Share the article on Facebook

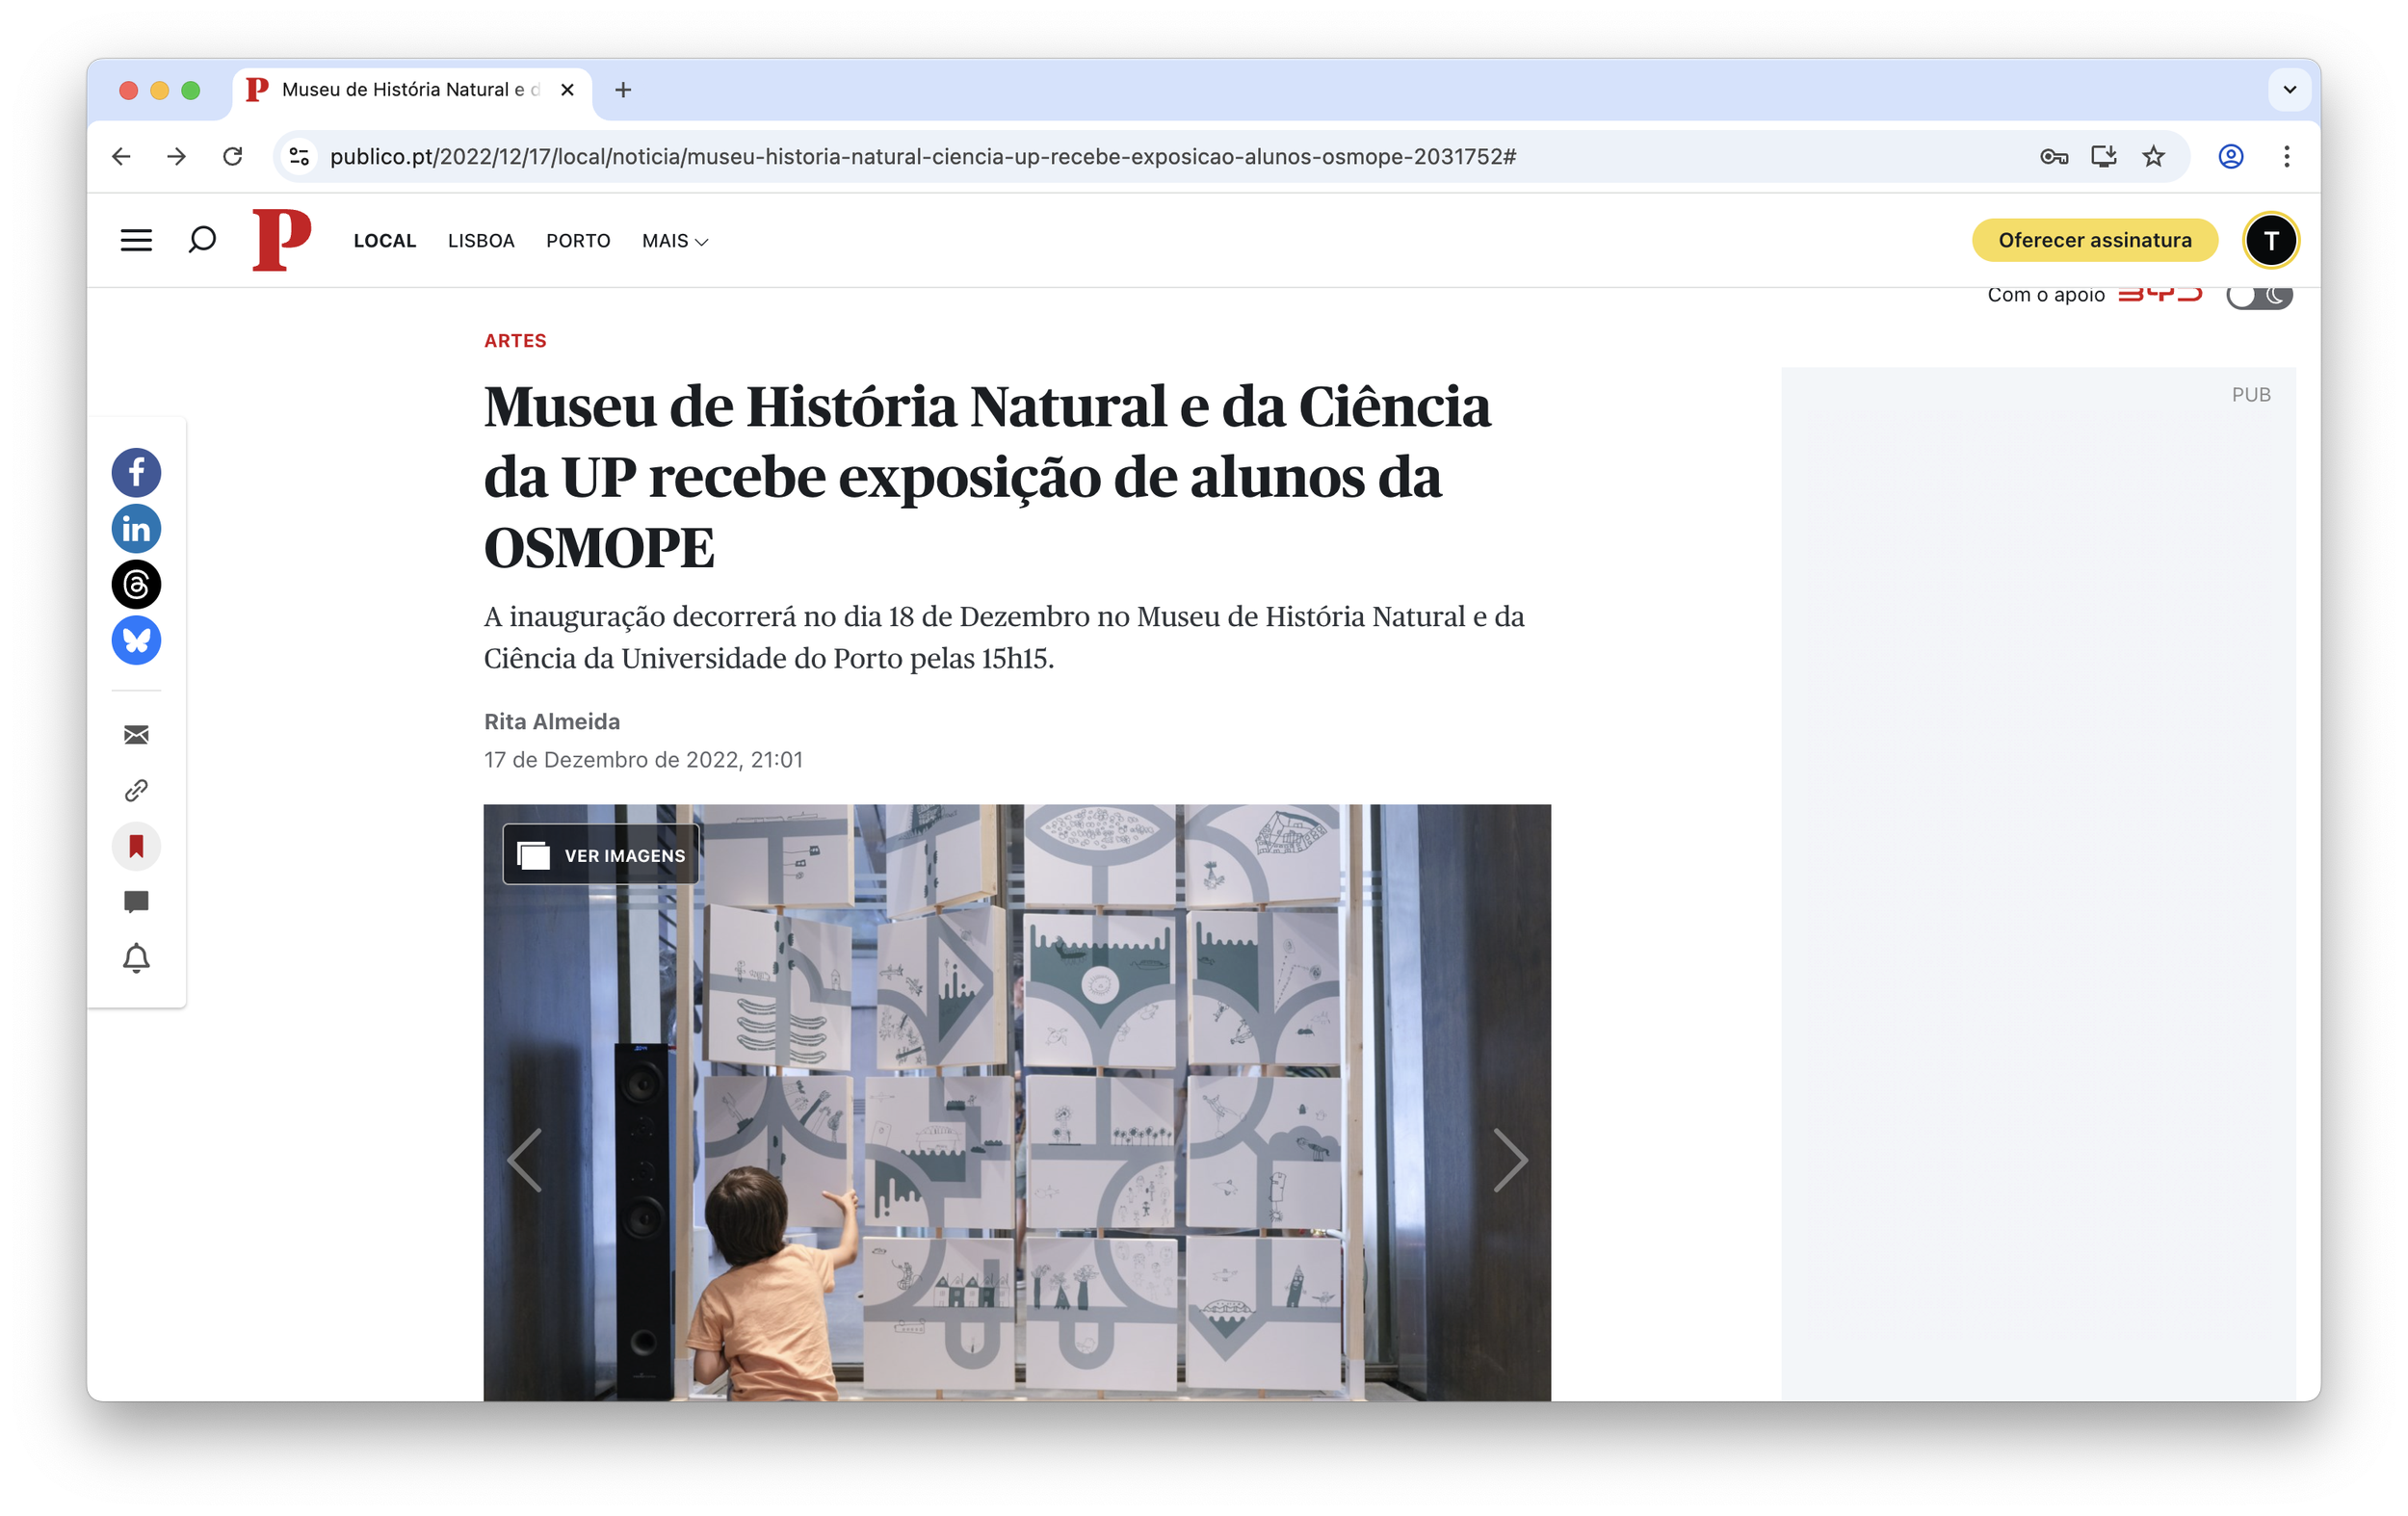[136, 472]
